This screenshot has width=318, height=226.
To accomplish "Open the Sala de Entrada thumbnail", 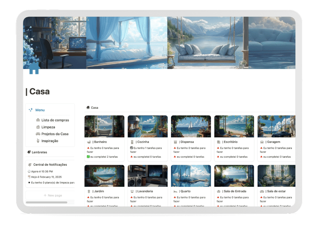I will [234, 176].
